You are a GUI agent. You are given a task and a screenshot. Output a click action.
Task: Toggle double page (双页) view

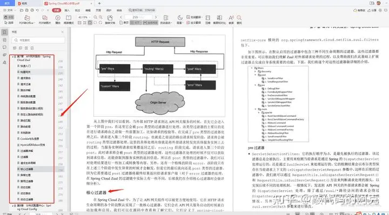(136, 23)
